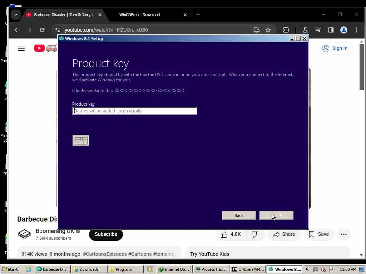366x274 pixels.
Task: Click page scrollbar down arrow
Action: tap(362, 255)
